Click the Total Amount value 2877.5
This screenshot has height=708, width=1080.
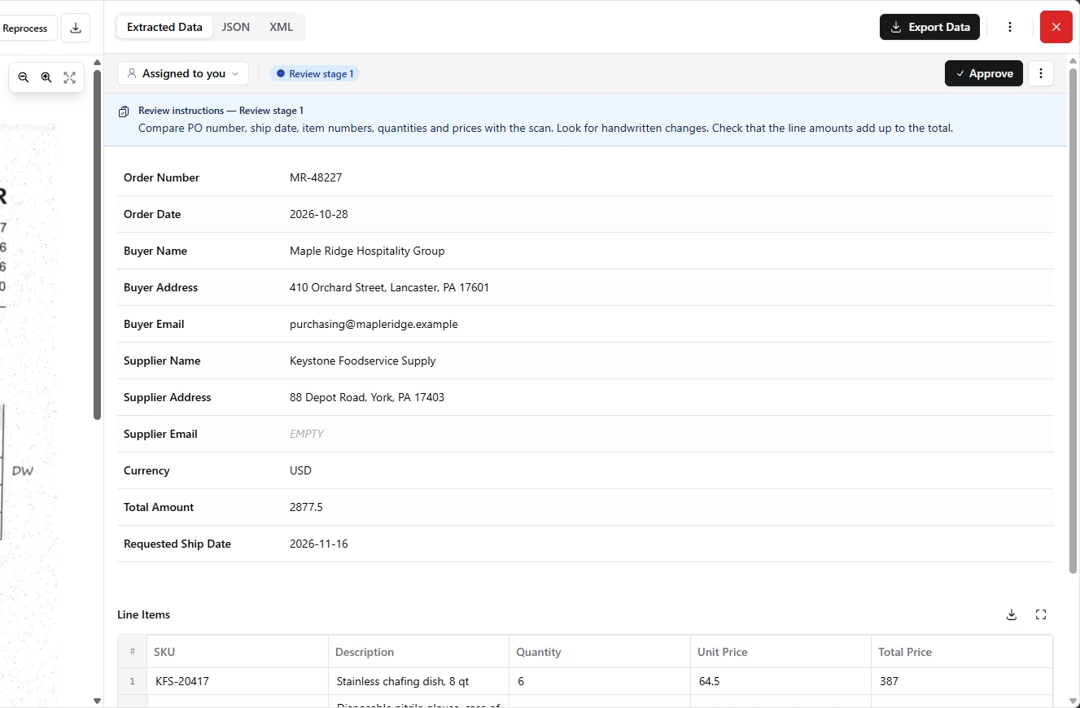click(306, 507)
